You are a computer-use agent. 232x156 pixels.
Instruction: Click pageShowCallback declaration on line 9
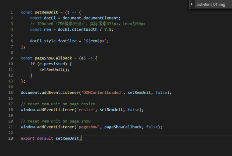(53, 58)
